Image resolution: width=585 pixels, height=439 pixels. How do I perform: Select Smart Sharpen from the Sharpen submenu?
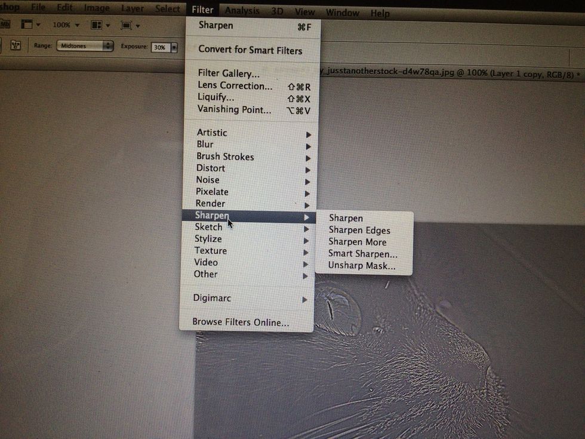point(363,254)
